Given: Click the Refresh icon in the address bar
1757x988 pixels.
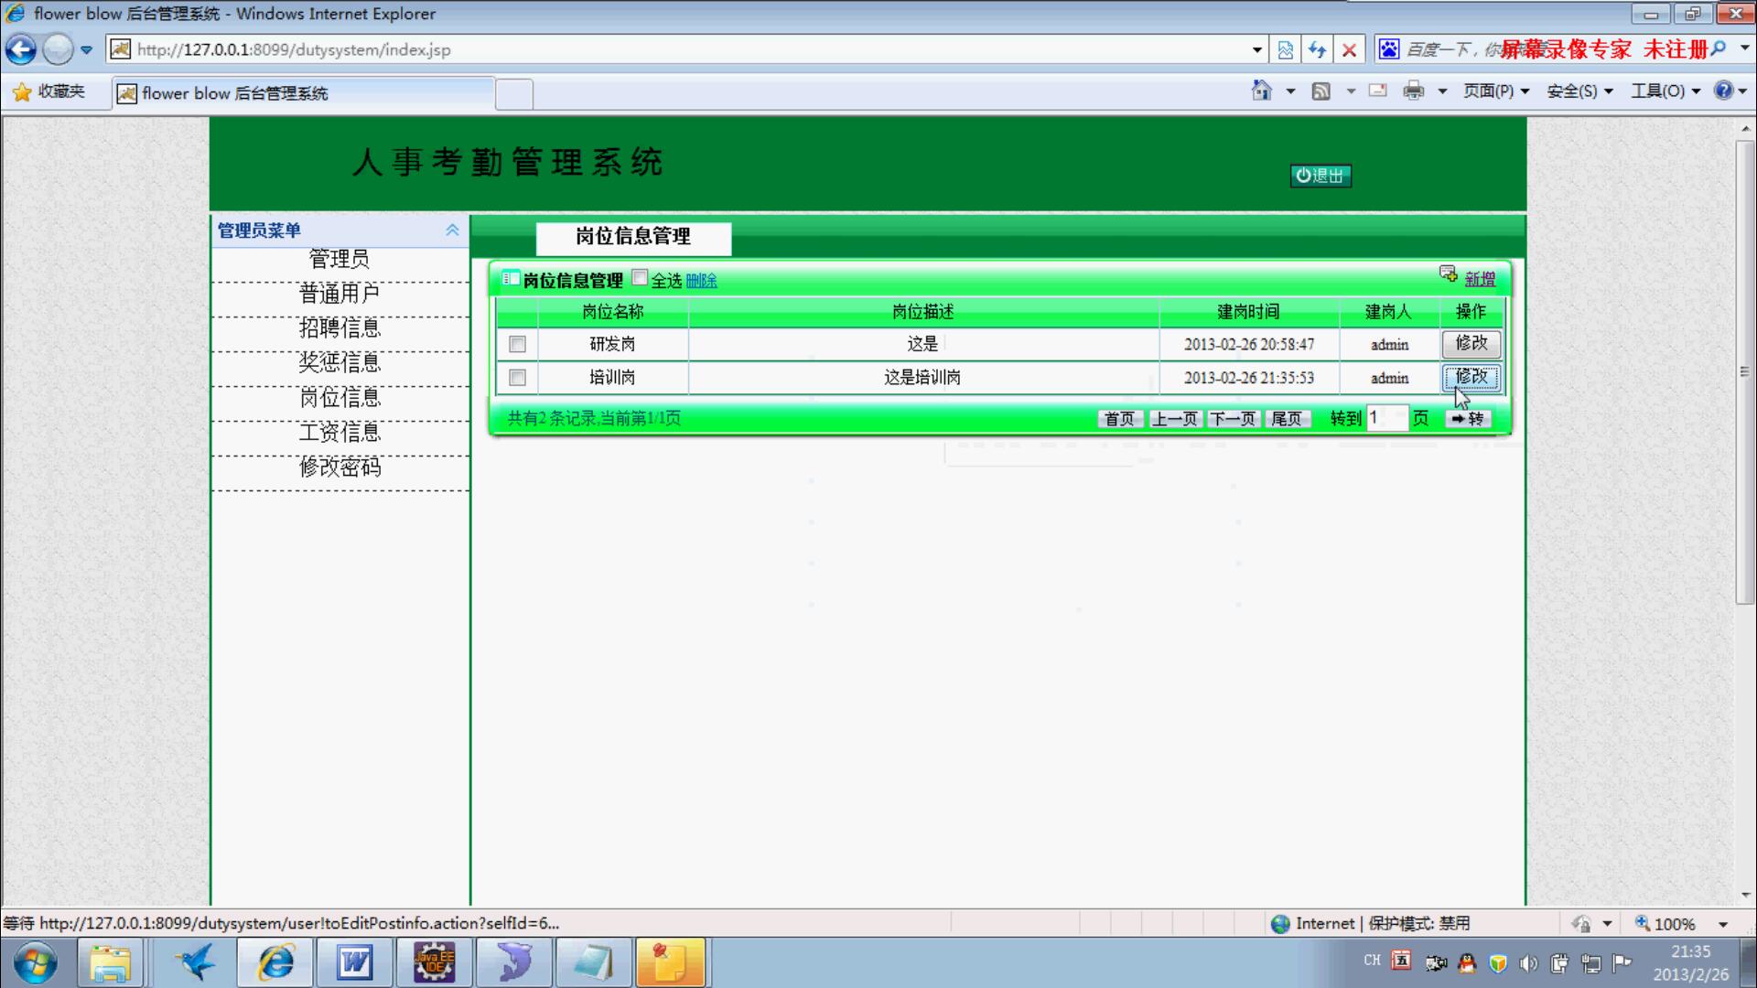Looking at the screenshot, I should click(x=1317, y=49).
